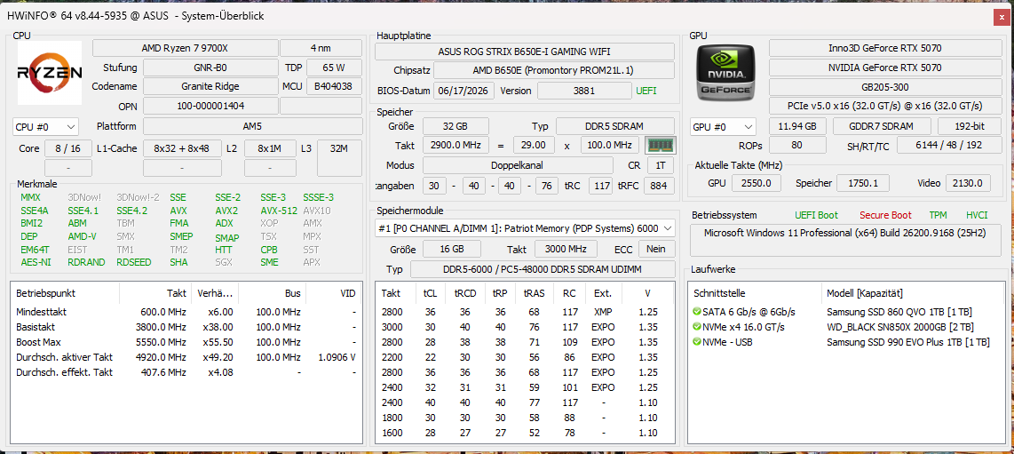Click the green check icon for SATA drive
This screenshot has width=1014, height=454.
[x=696, y=312]
